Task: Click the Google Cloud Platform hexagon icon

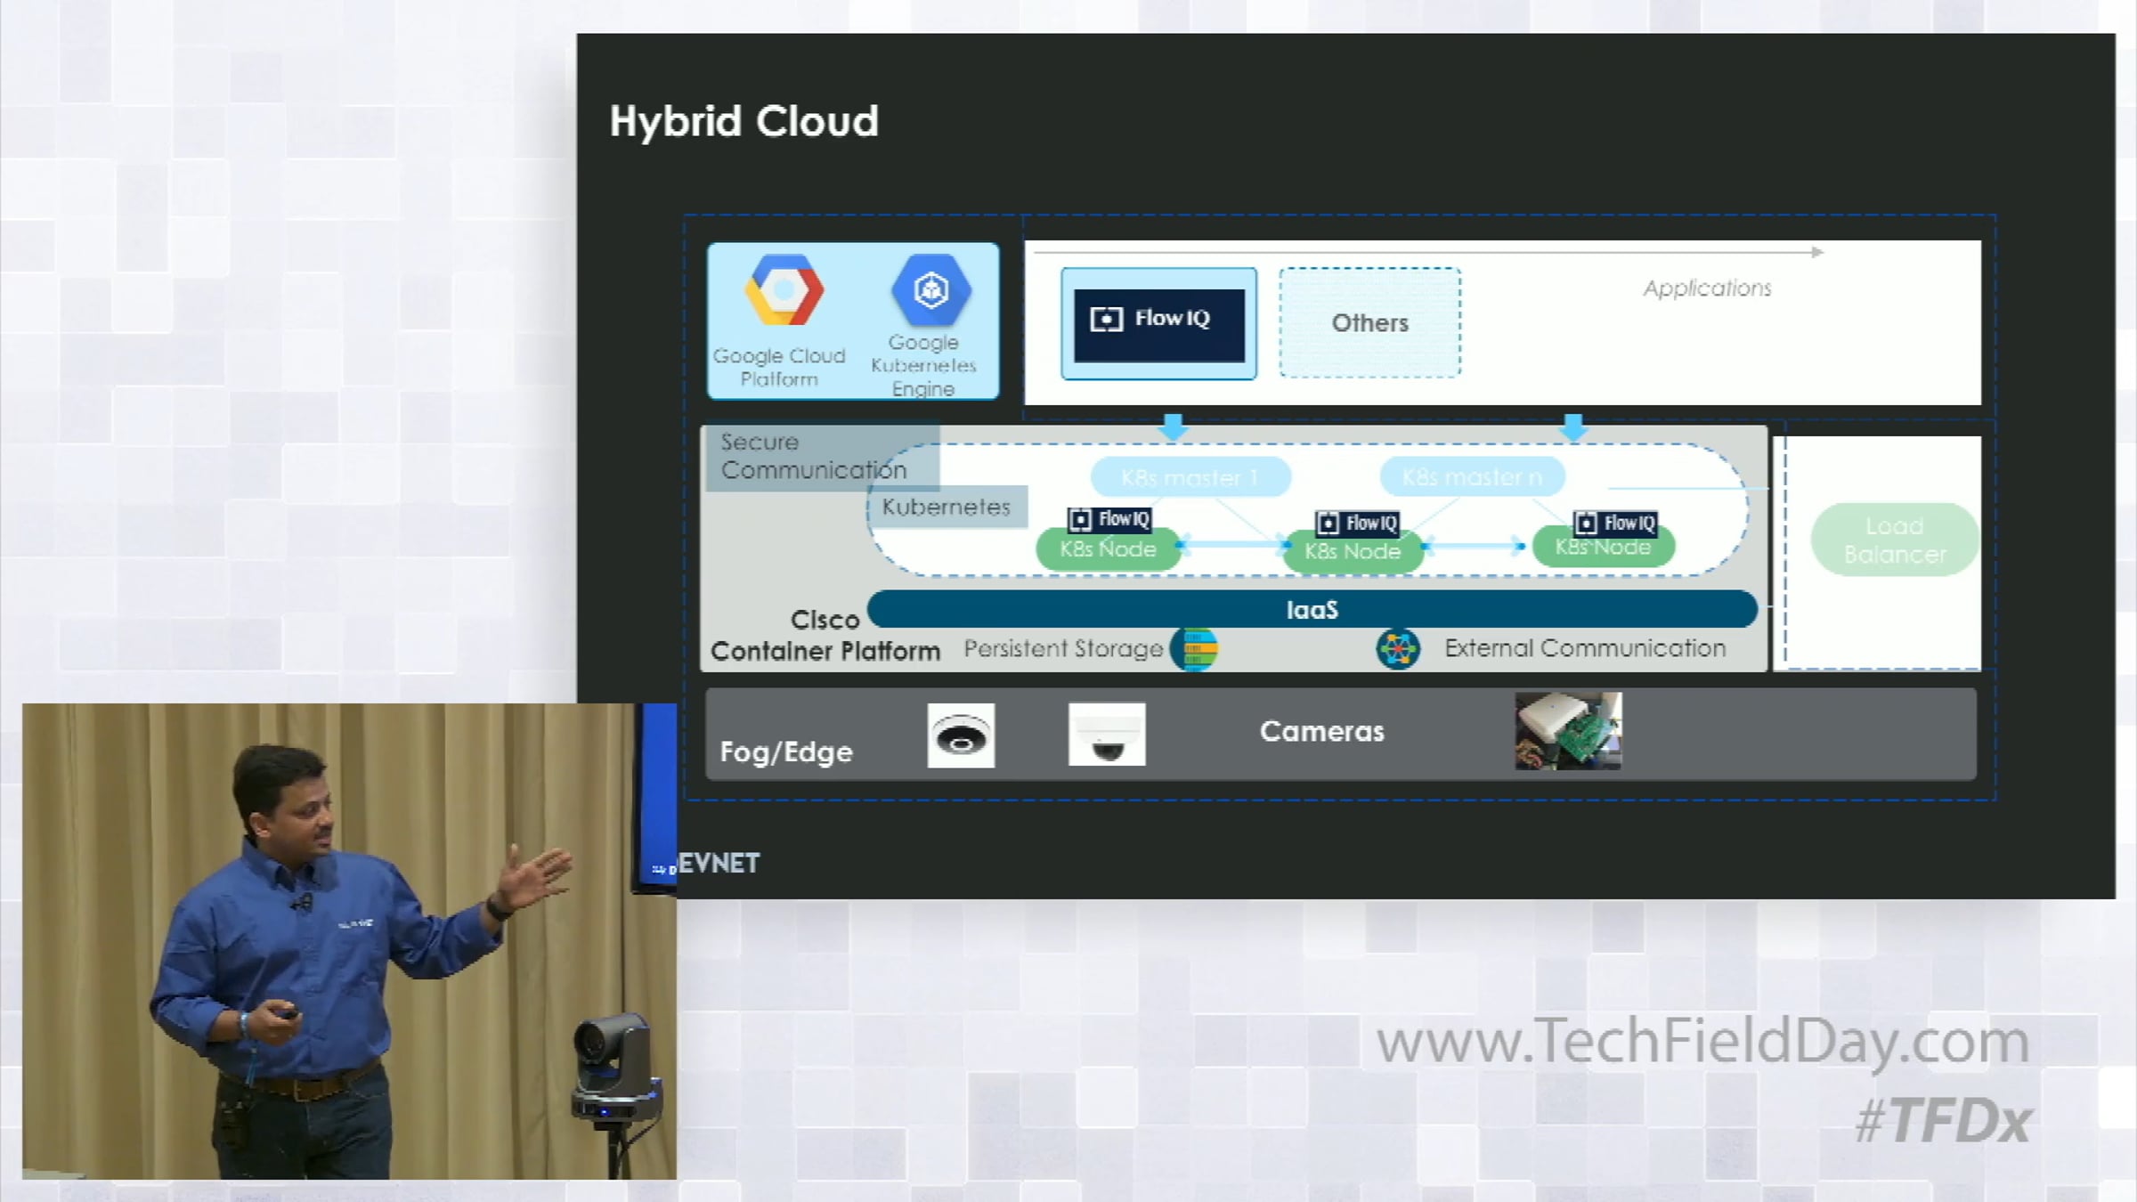Action: click(x=784, y=289)
